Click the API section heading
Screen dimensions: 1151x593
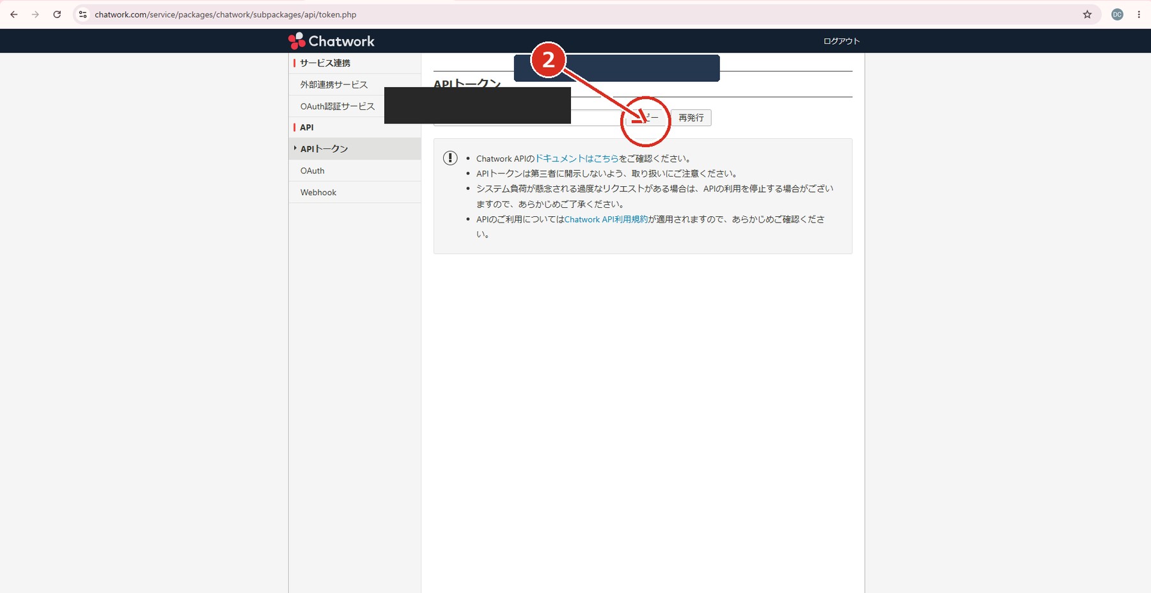307,127
